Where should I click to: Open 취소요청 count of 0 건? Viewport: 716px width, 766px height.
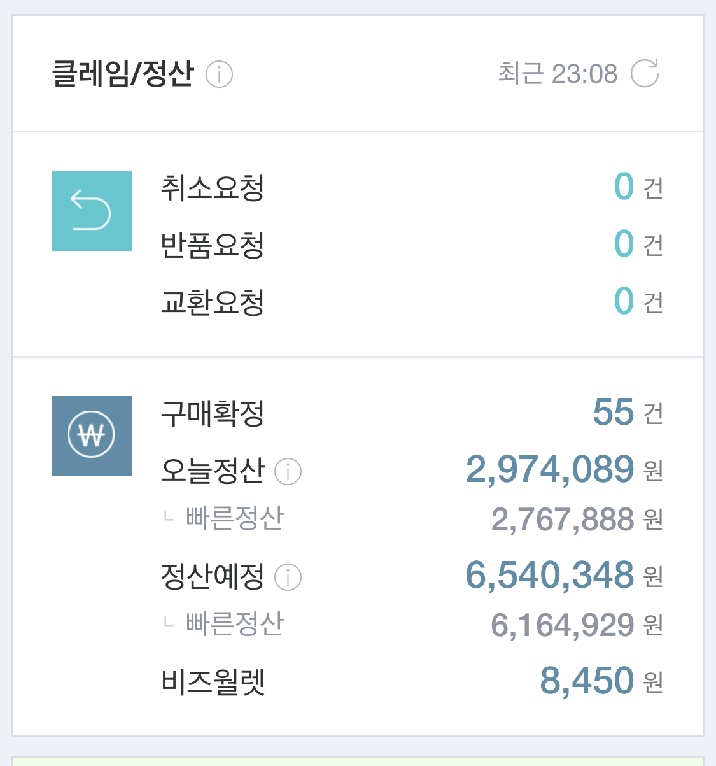click(638, 187)
